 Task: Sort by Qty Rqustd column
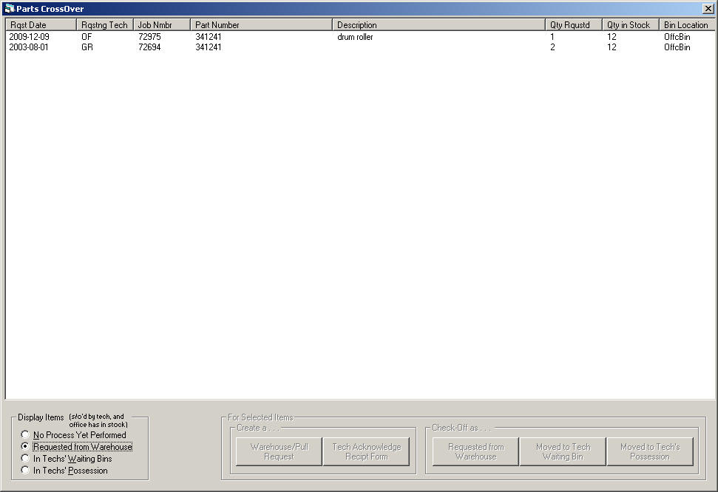573,25
